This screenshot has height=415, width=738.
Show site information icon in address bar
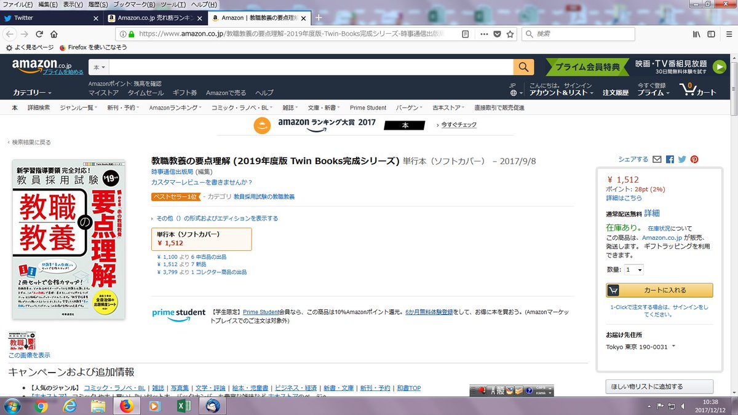tap(123, 34)
